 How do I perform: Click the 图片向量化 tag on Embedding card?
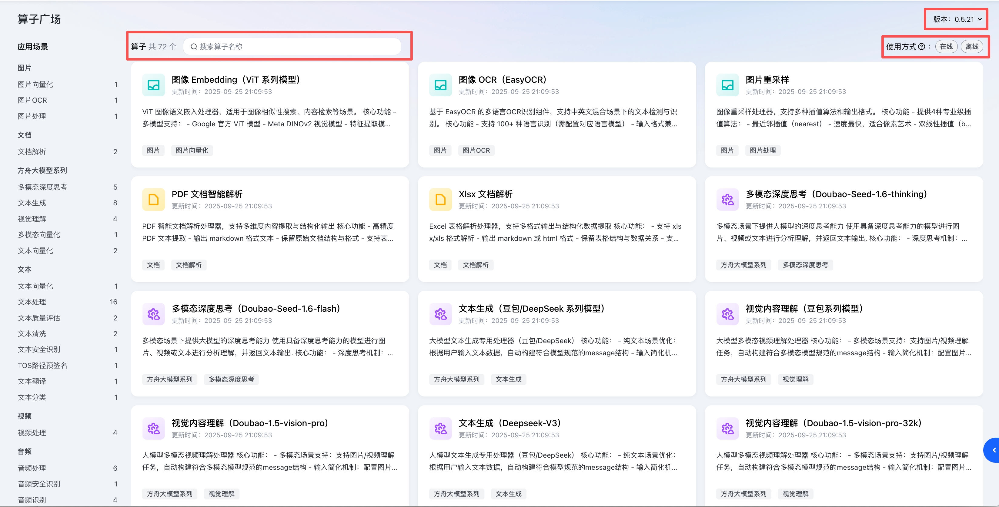[x=192, y=151]
